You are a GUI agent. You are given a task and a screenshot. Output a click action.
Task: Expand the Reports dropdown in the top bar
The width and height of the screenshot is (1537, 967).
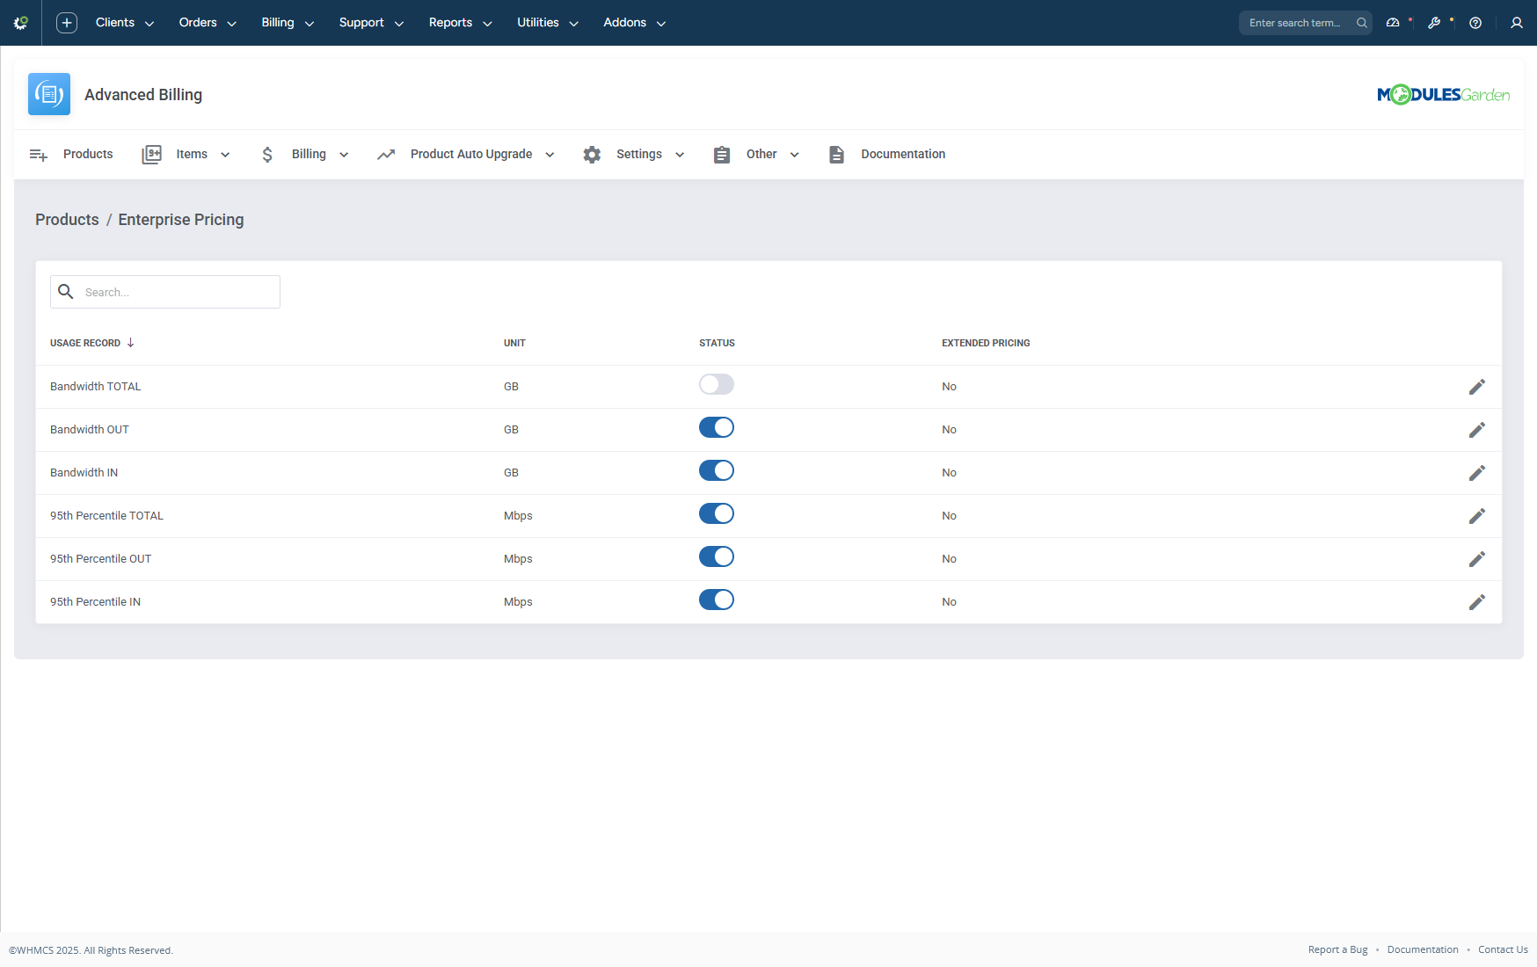451,22
